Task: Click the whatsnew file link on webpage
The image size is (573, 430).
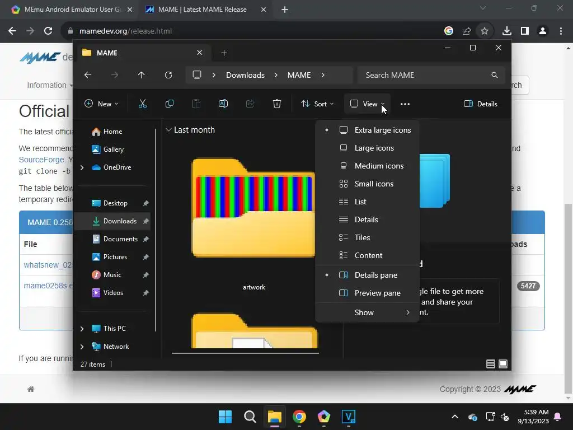Action: [x=48, y=265]
